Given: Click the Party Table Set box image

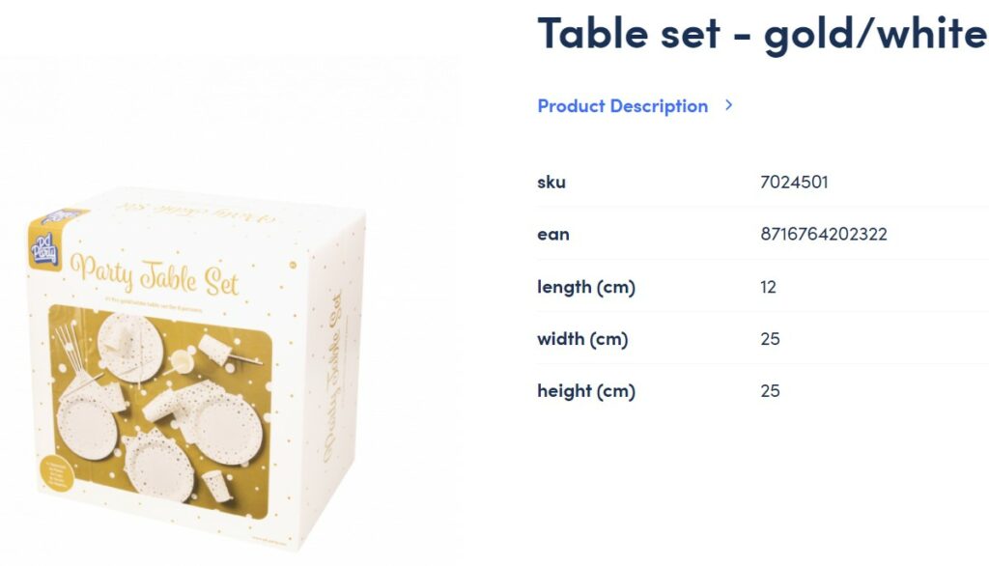Looking at the screenshot, I should coord(195,369).
